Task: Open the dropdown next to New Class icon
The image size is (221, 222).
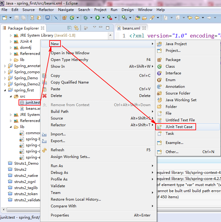Action: point(78,18)
